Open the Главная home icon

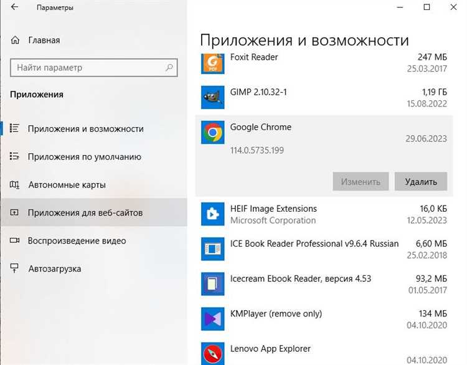(15, 40)
